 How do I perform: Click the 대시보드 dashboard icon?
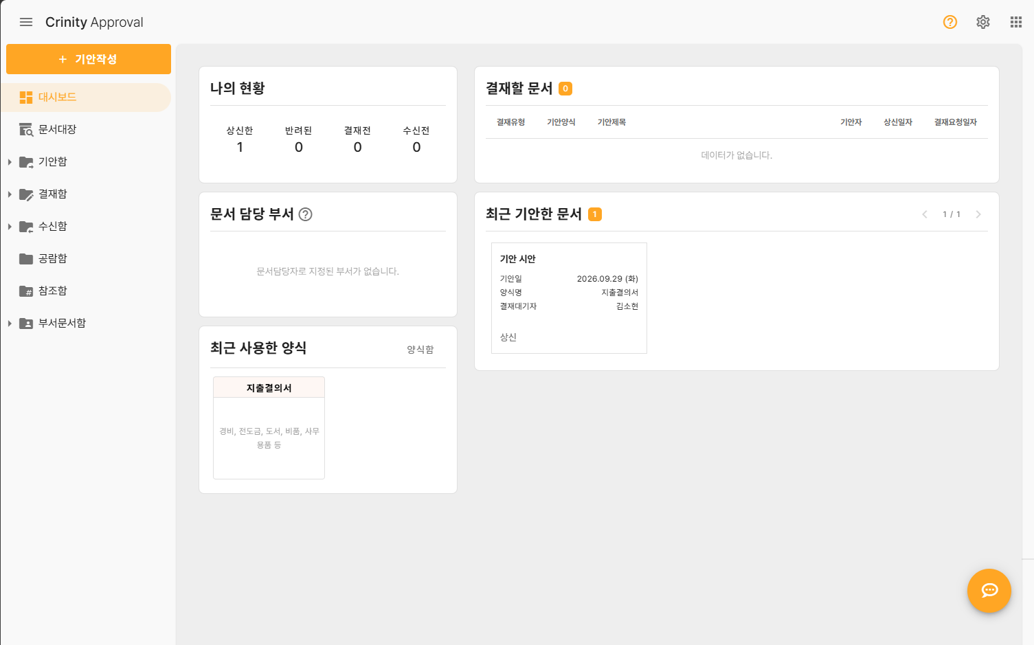(x=26, y=98)
